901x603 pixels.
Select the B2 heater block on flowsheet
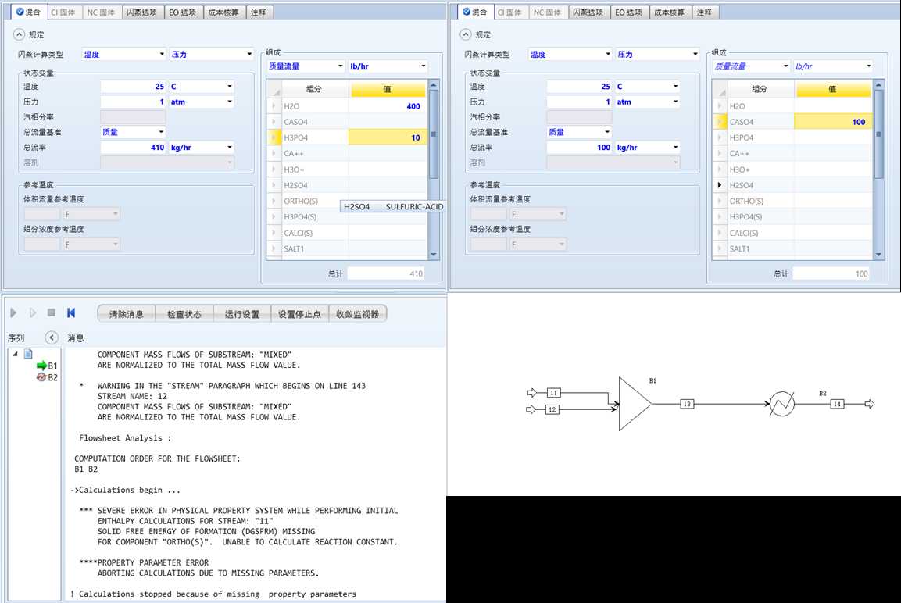[782, 404]
